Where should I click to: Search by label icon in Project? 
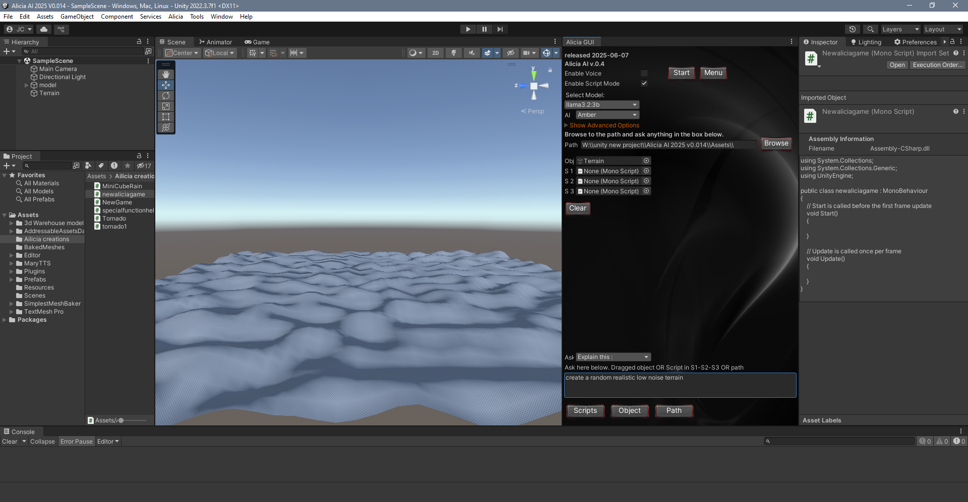101,166
